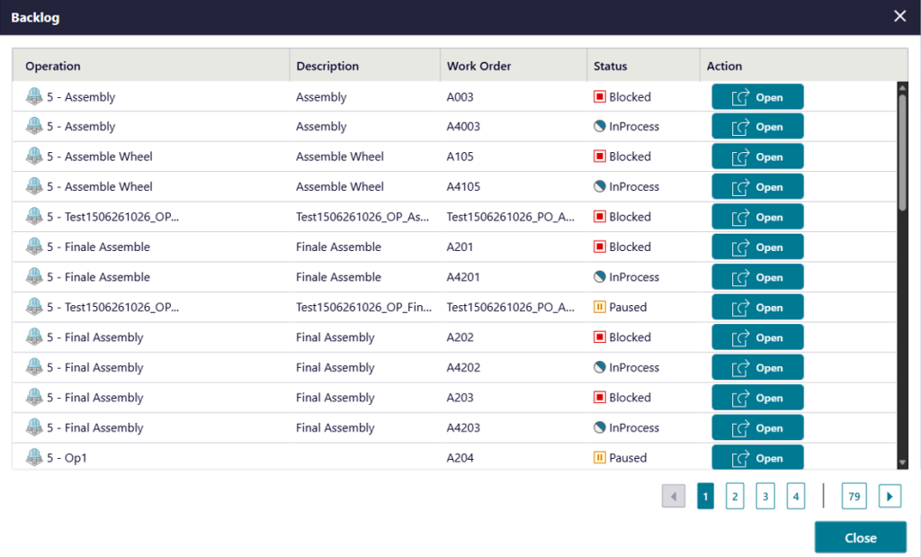Advance to next page using arrow
Screen dimensions: 921x557
click(890, 497)
